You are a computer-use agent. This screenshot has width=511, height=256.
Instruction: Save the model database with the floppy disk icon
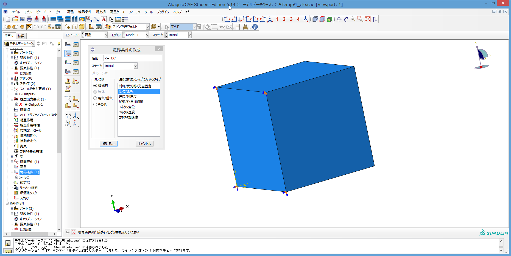click(x=22, y=19)
